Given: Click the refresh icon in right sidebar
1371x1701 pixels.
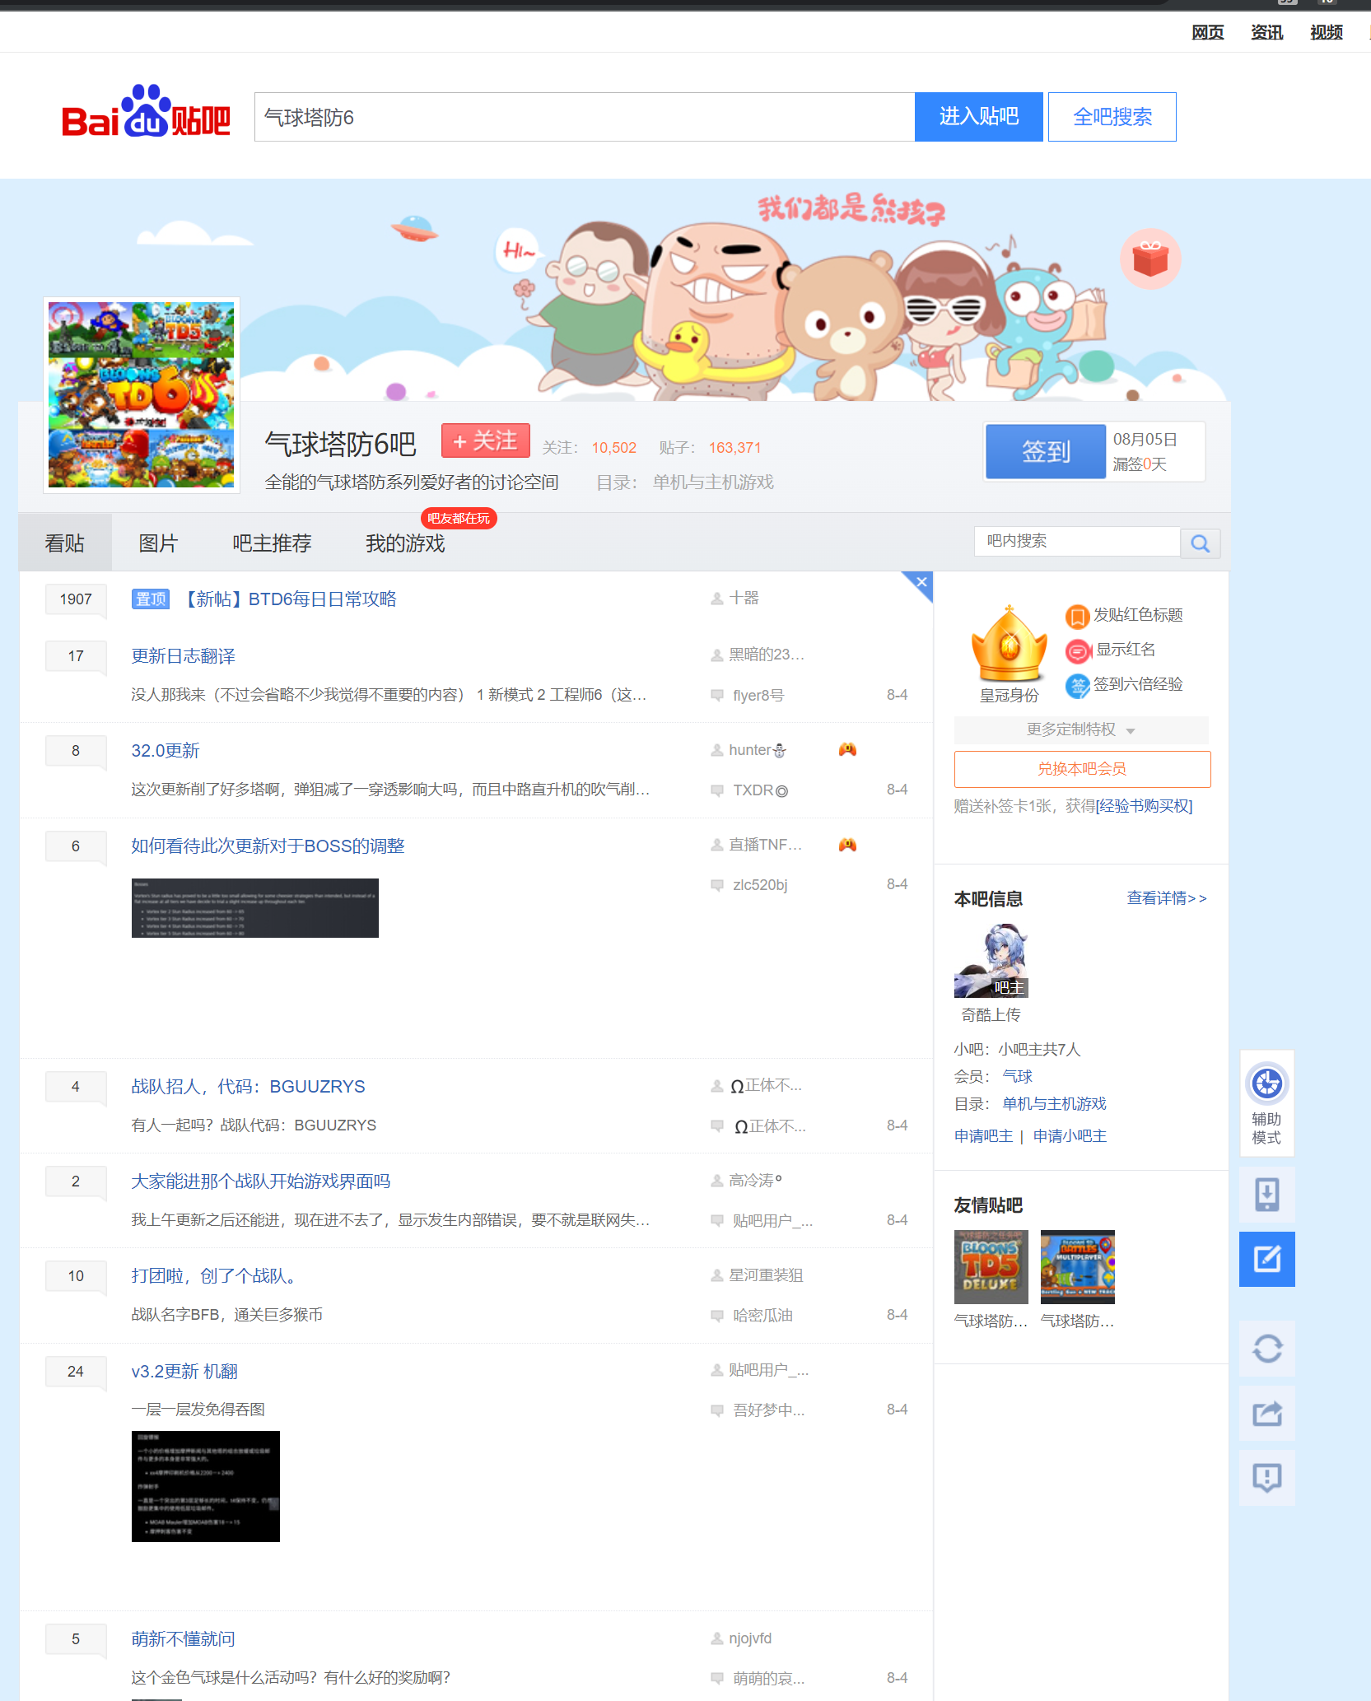Looking at the screenshot, I should tap(1266, 1349).
